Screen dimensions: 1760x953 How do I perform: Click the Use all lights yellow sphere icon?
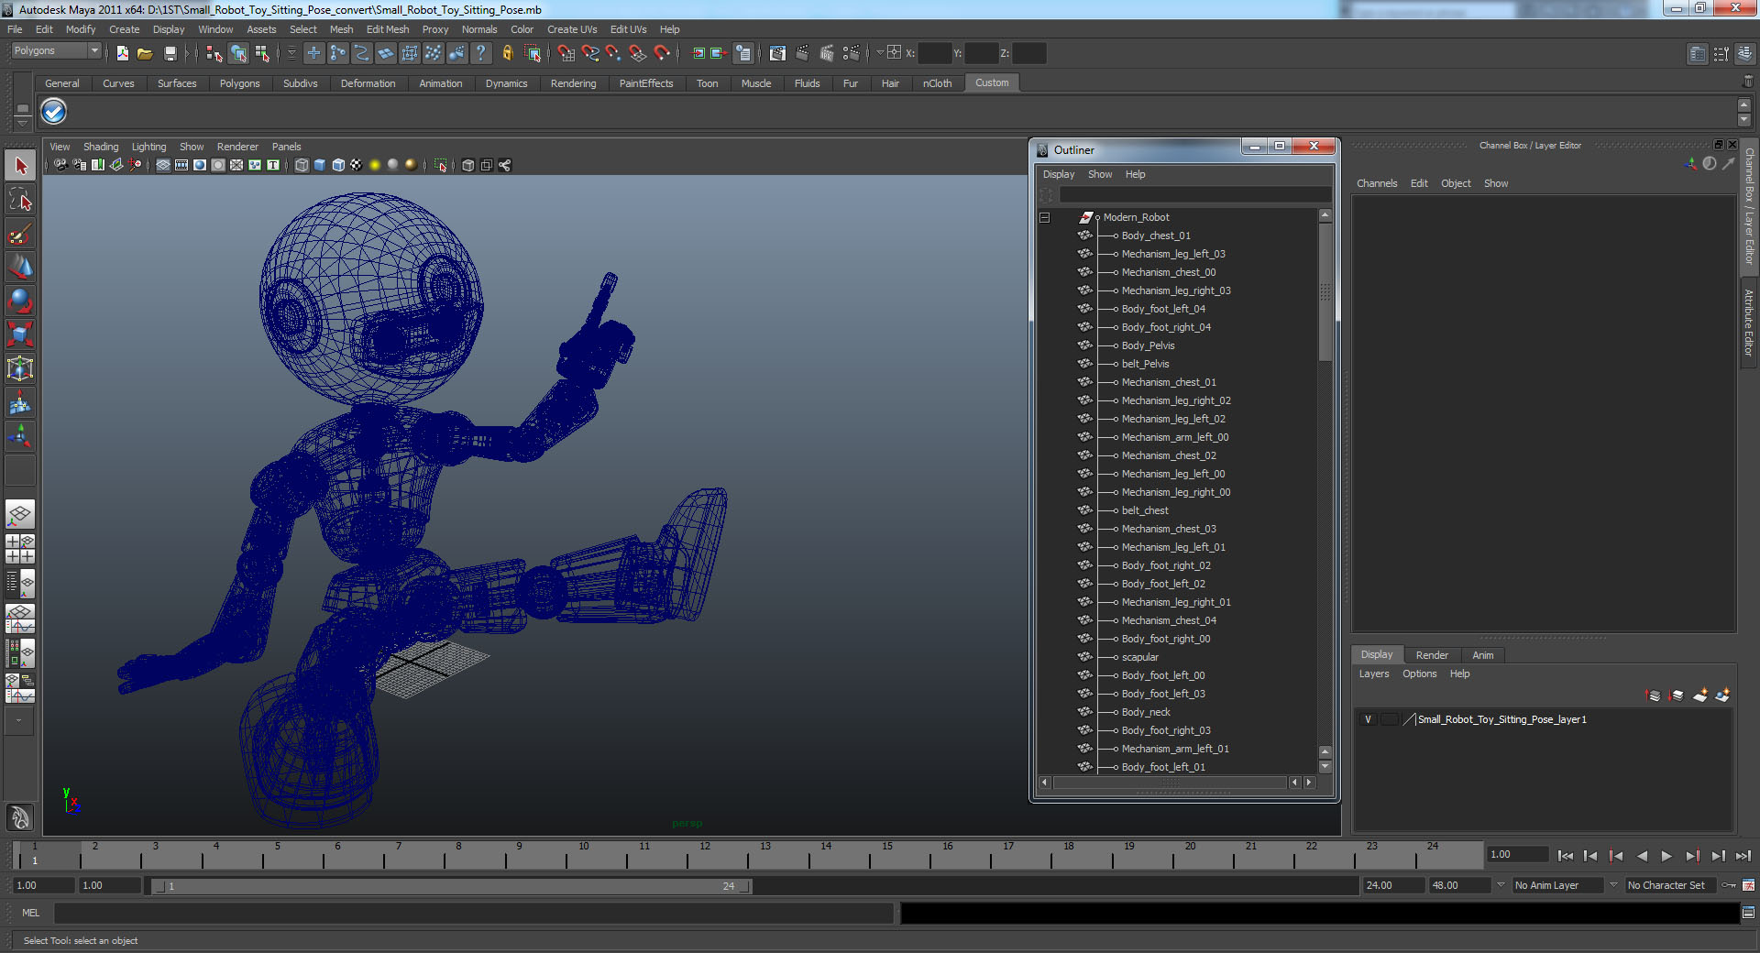click(x=375, y=165)
